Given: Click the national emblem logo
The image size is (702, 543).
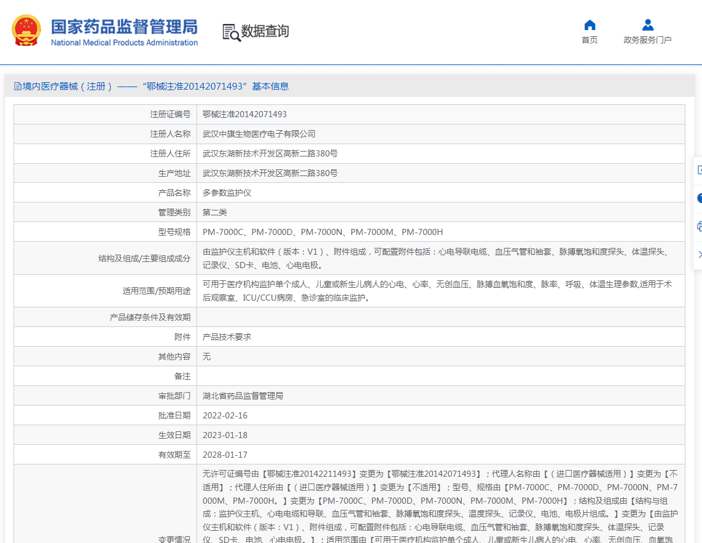Looking at the screenshot, I should (x=26, y=31).
